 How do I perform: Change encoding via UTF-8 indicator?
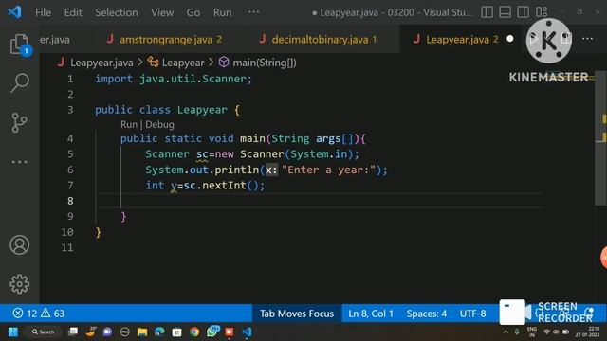click(x=472, y=314)
